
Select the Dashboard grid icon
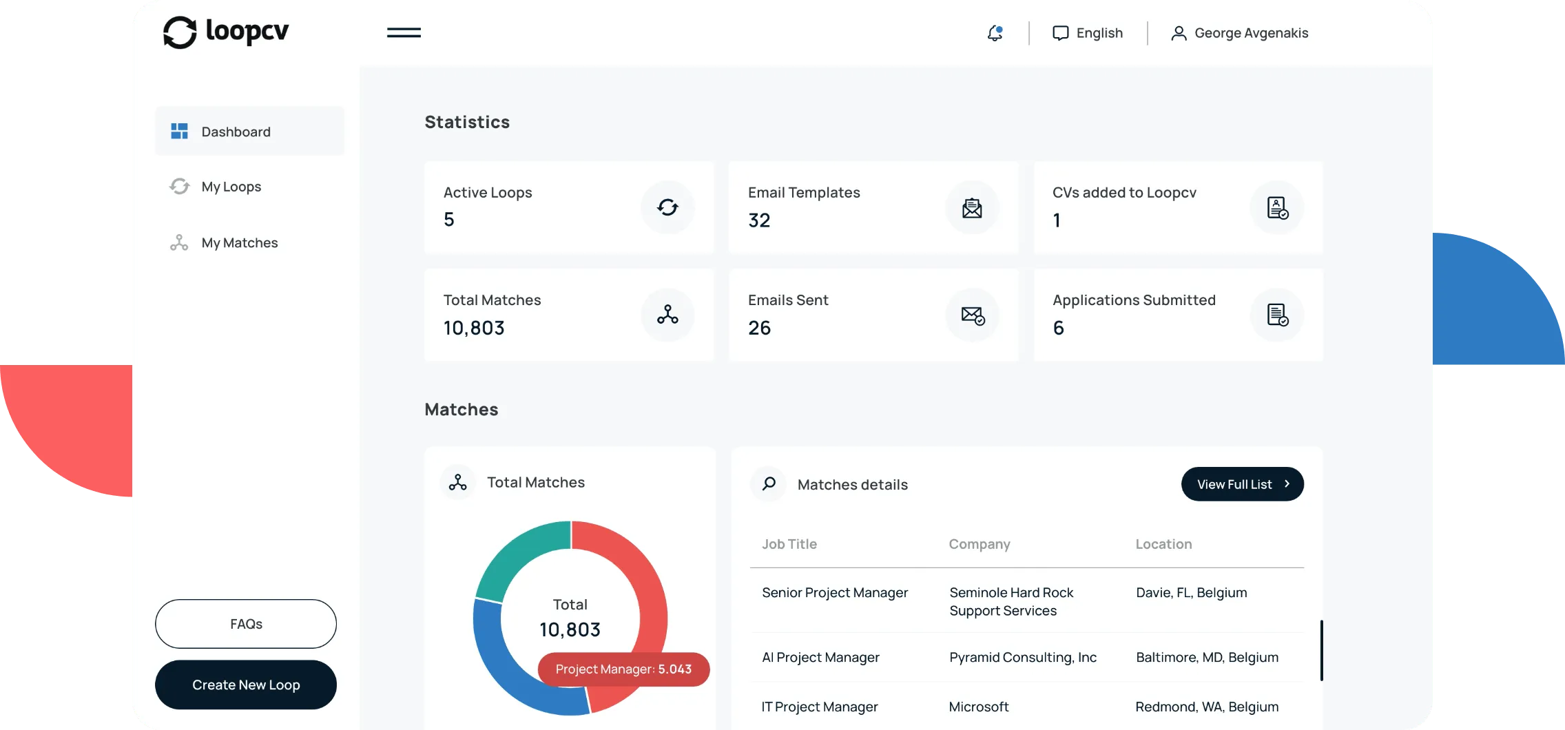(179, 131)
